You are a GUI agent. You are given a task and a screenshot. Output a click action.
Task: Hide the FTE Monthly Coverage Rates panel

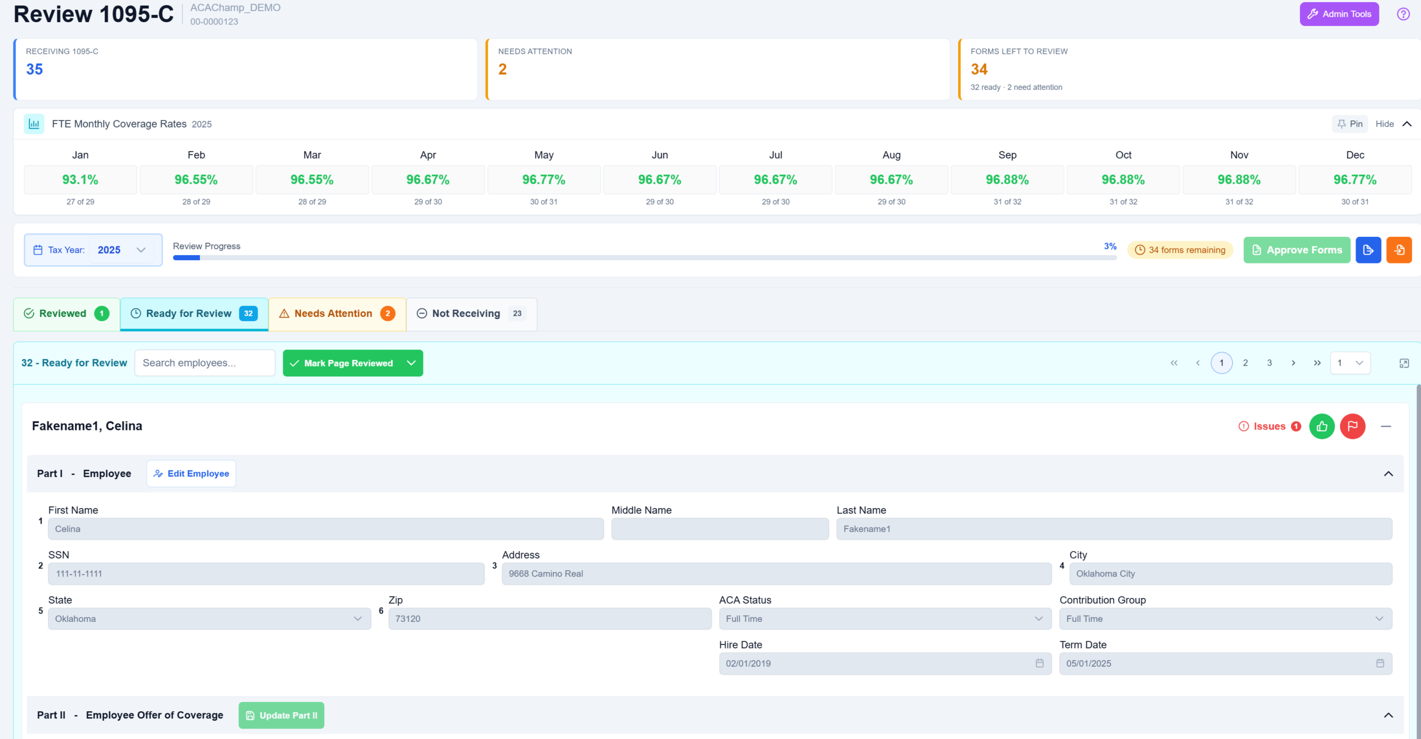tap(1393, 124)
